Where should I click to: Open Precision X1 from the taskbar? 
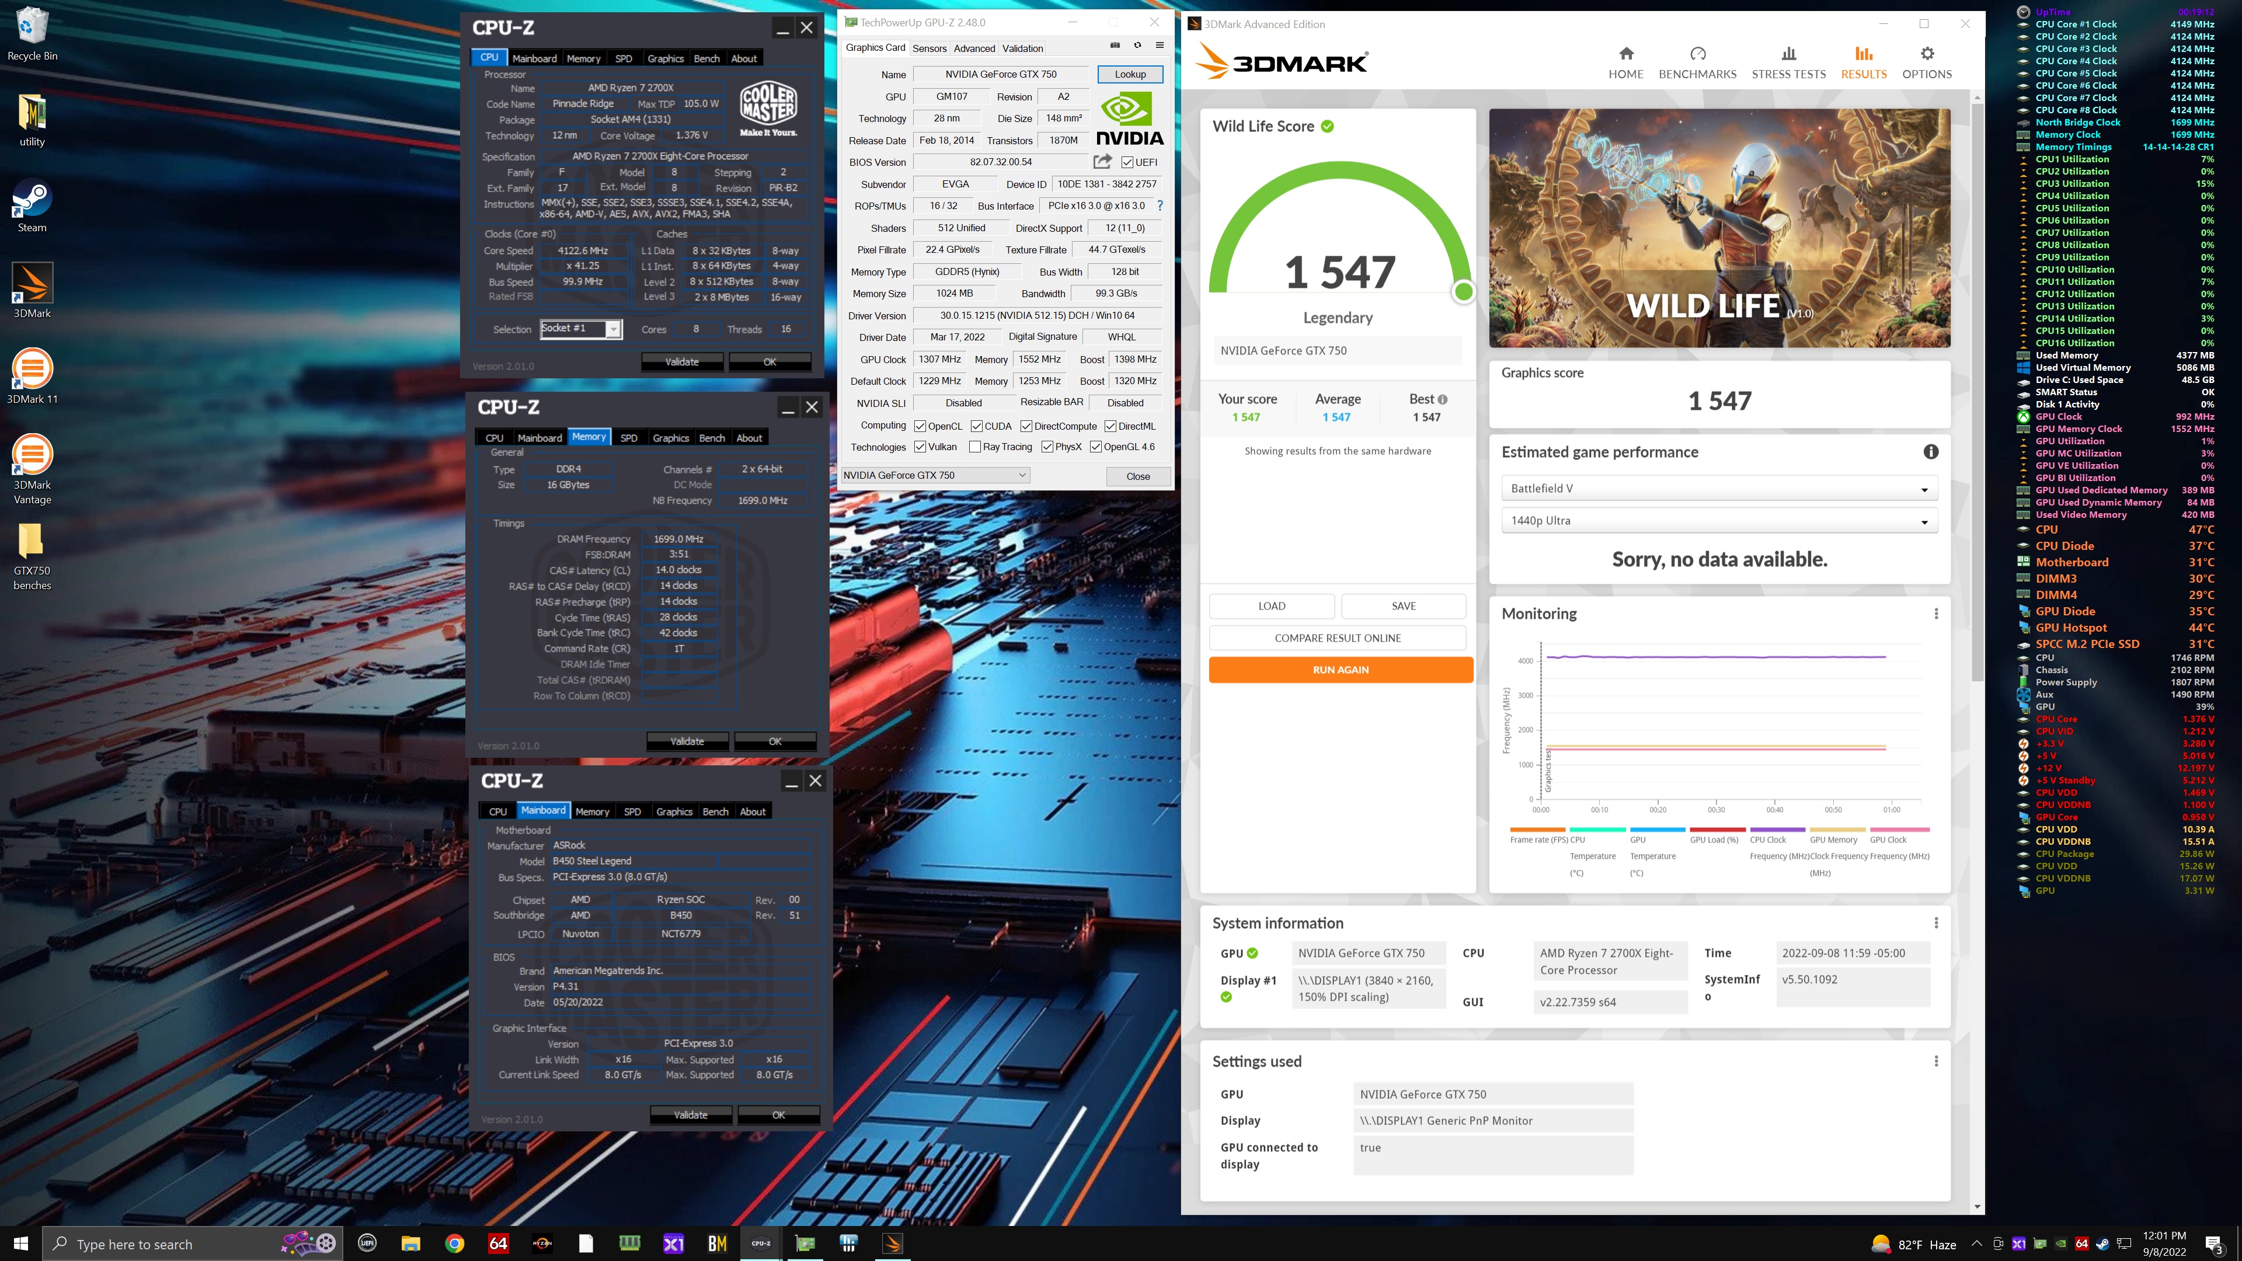point(674,1243)
